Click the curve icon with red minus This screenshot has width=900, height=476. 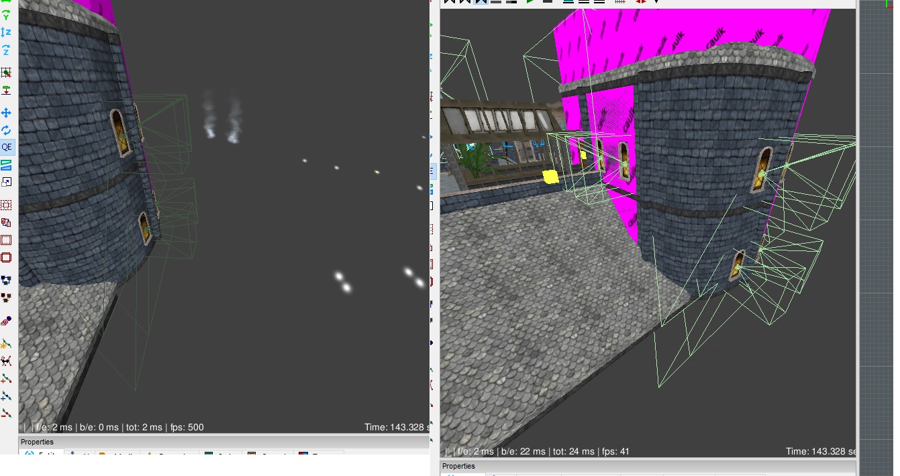coord(6,414)
